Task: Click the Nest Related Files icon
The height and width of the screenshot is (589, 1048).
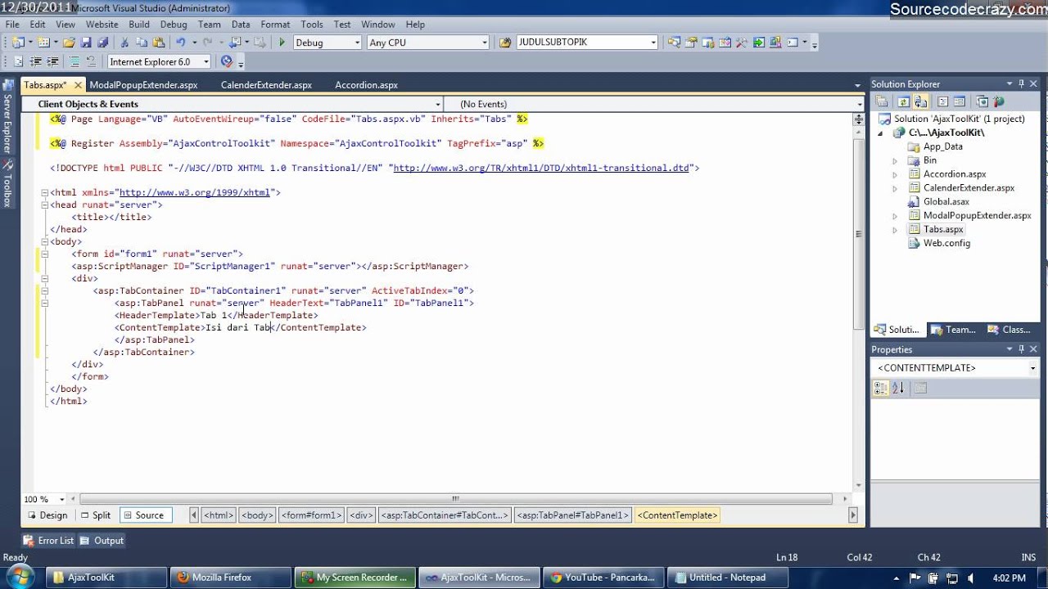Action: (x=920, y=101)
